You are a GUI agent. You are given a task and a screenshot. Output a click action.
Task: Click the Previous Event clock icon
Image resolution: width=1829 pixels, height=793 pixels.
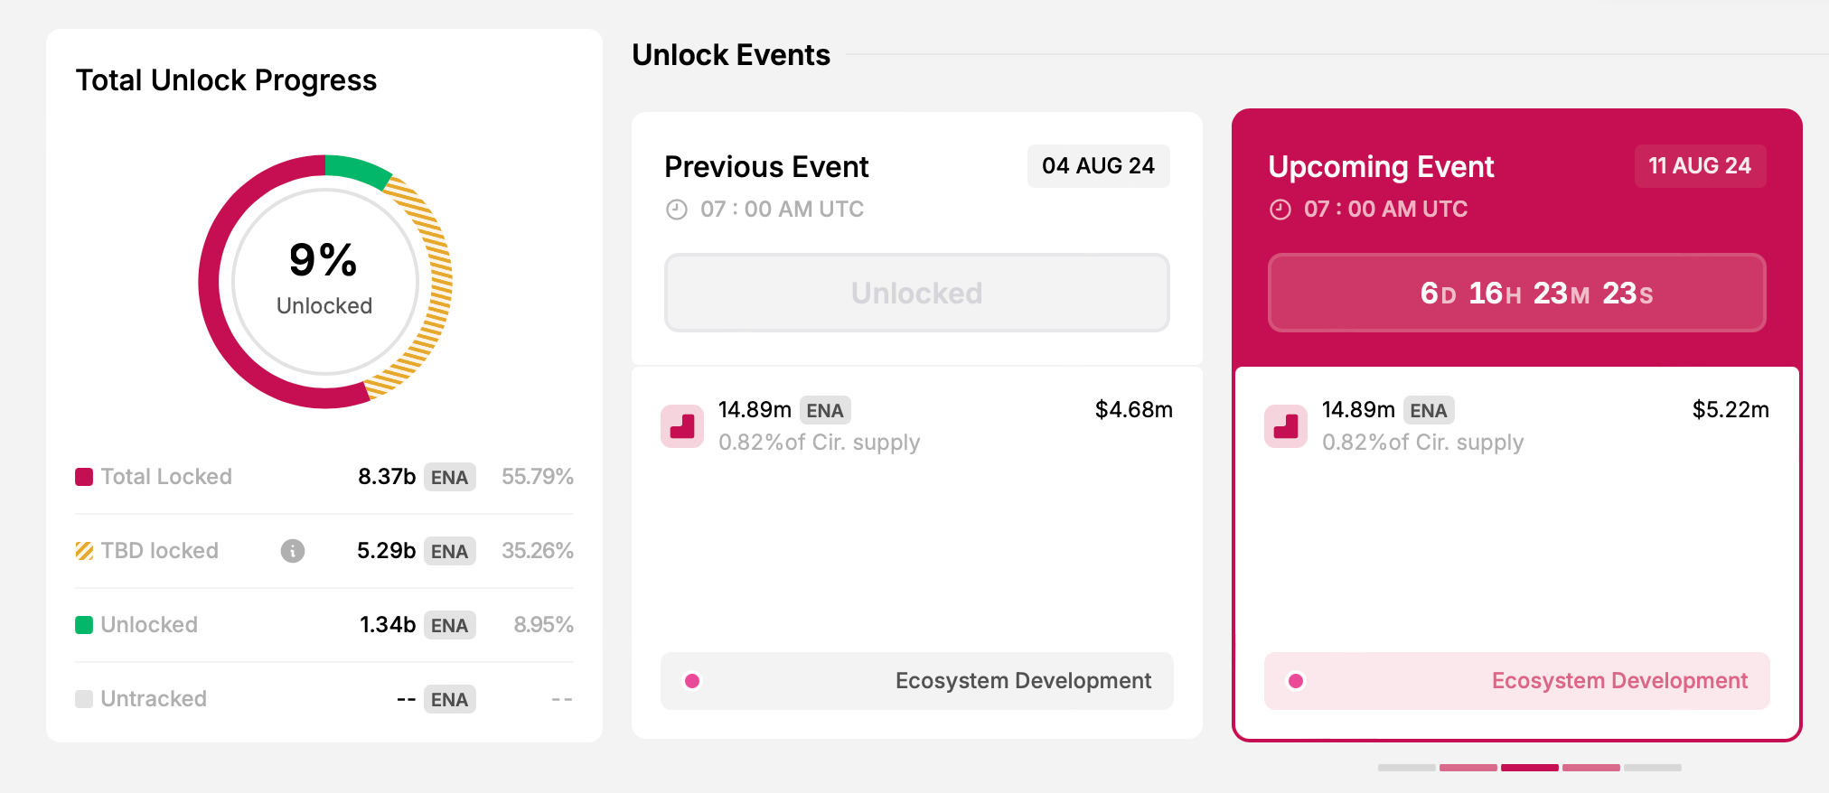pyautogui.click(x=677, y=210)
